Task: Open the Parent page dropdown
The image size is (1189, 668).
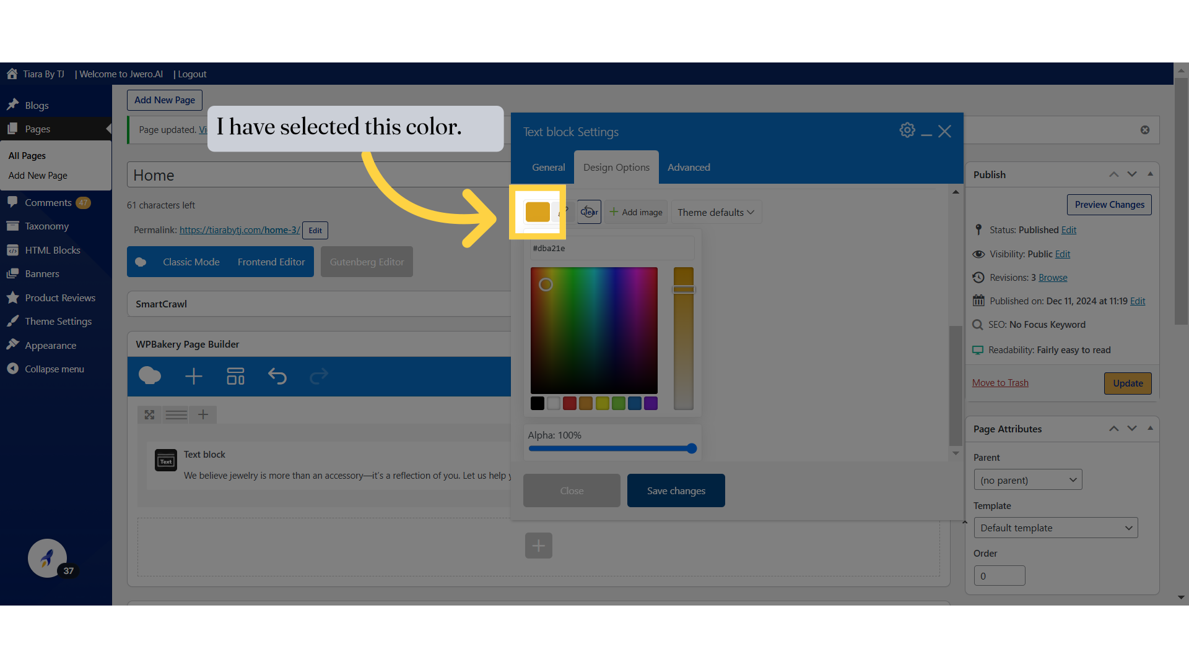Action: point(1027,480)
